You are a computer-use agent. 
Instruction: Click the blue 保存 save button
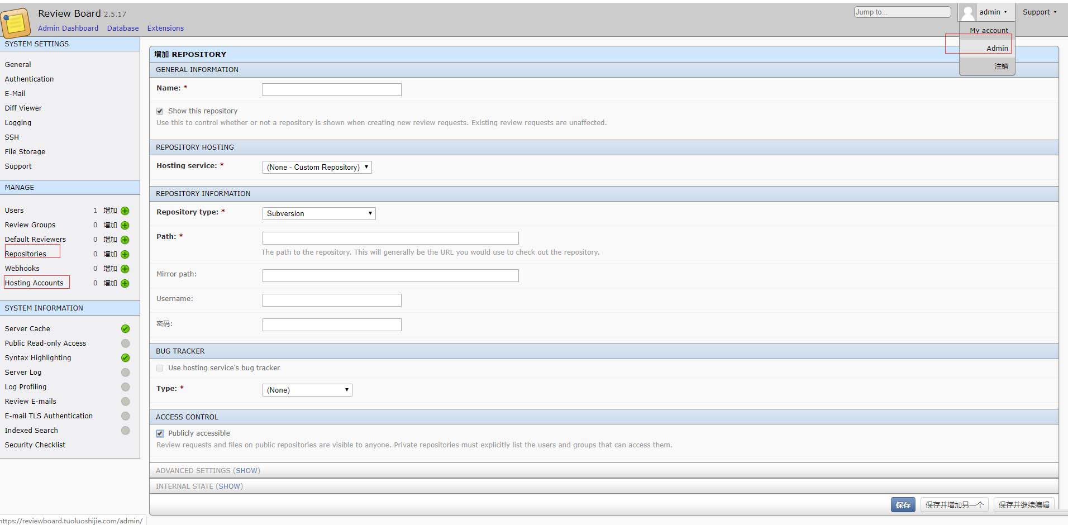(x=903, y=505)
